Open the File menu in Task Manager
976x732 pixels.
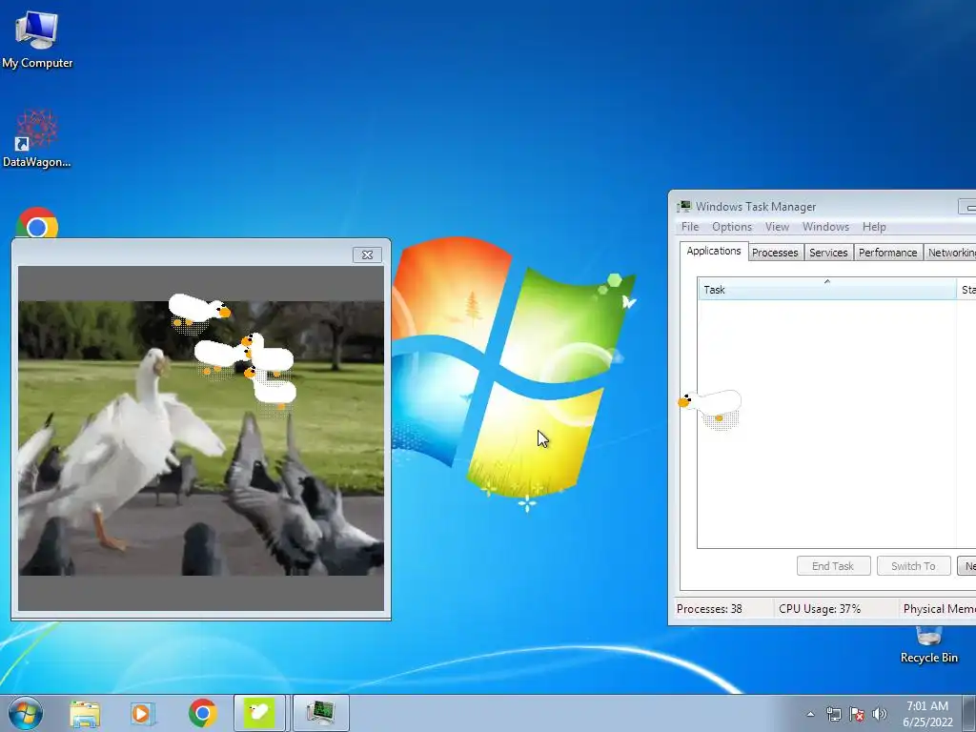[690, 227]
